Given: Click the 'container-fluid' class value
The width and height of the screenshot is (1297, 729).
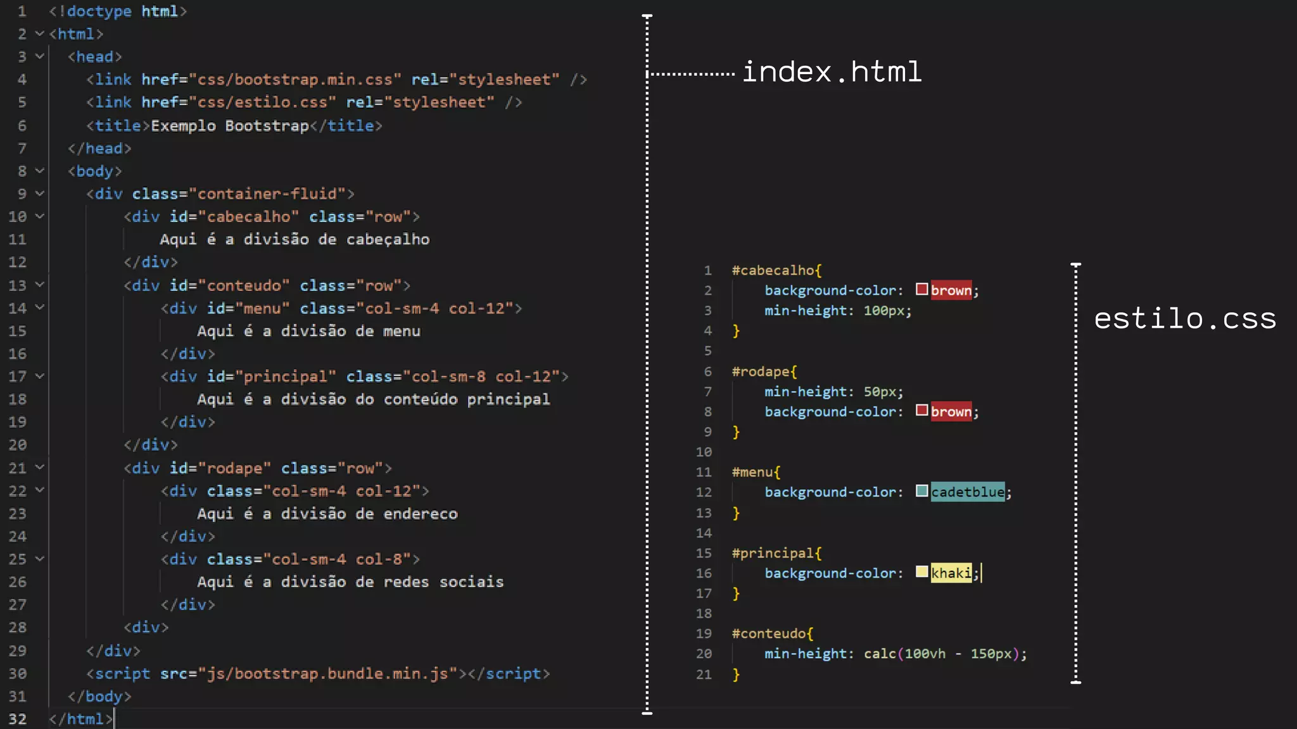Looking at the screenshot, I should (x=267, y=194).
